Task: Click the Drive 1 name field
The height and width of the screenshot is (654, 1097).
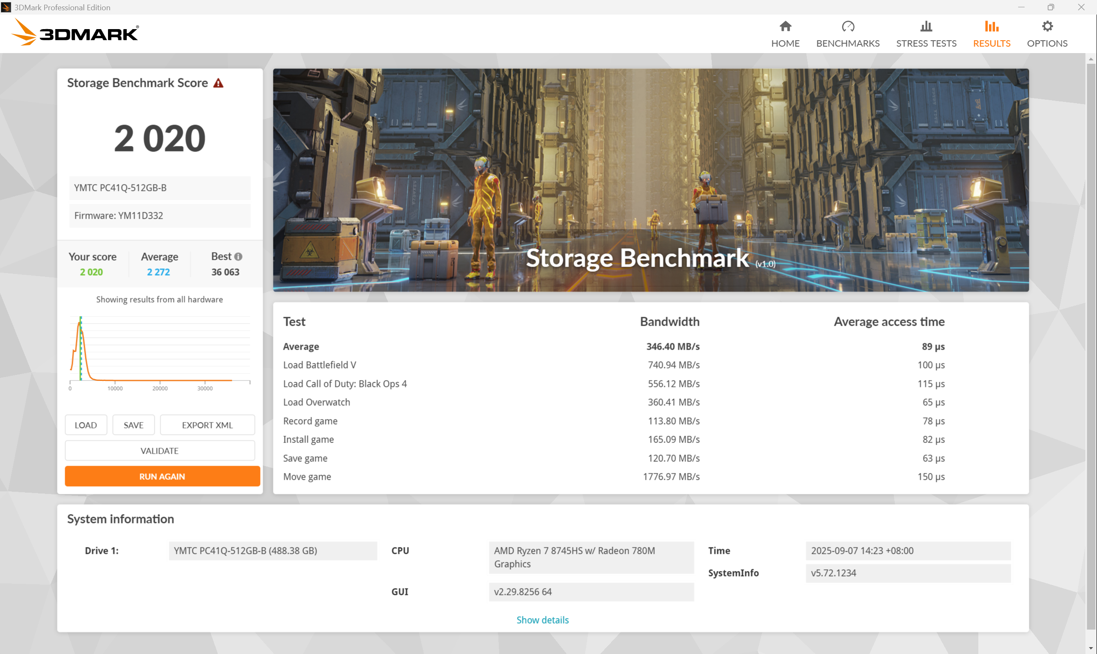Action: 272,550
